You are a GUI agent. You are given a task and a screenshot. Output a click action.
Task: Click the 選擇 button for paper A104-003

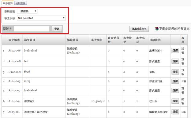[175, 81]
